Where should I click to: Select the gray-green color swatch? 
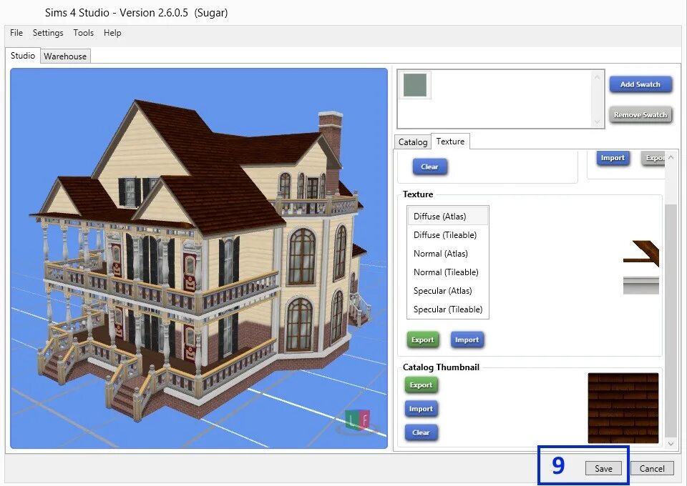pos(415,85)
